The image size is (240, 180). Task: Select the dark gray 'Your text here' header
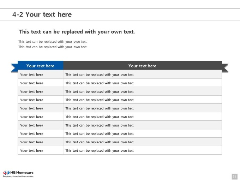[143, 65]
